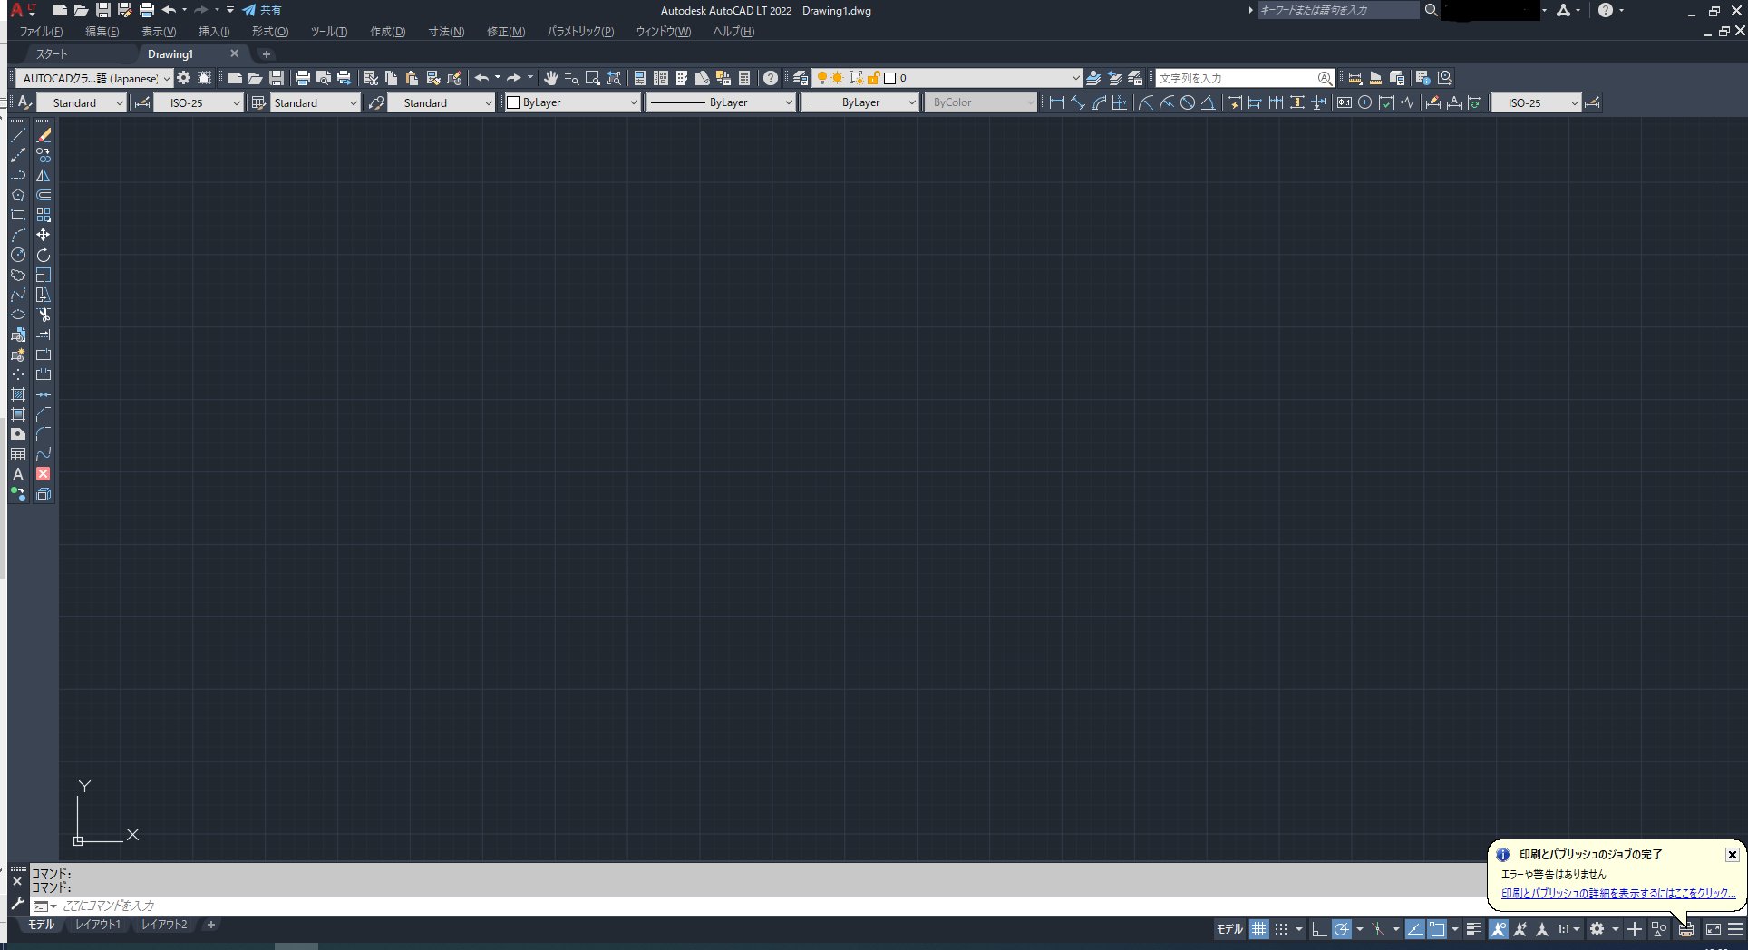Click 印刷とパブリッシュの詳細を表示 link
This screenshot has width=1748, height=950.
tap(1618, 893)
